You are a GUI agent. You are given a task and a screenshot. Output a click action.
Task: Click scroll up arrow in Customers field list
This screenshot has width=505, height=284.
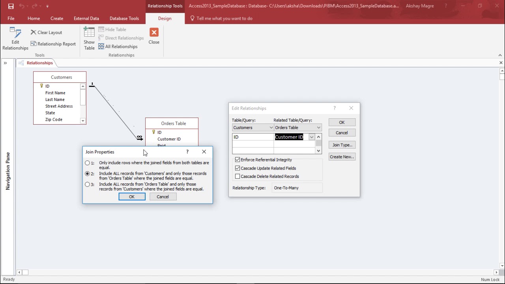click(x=83, y=86)
